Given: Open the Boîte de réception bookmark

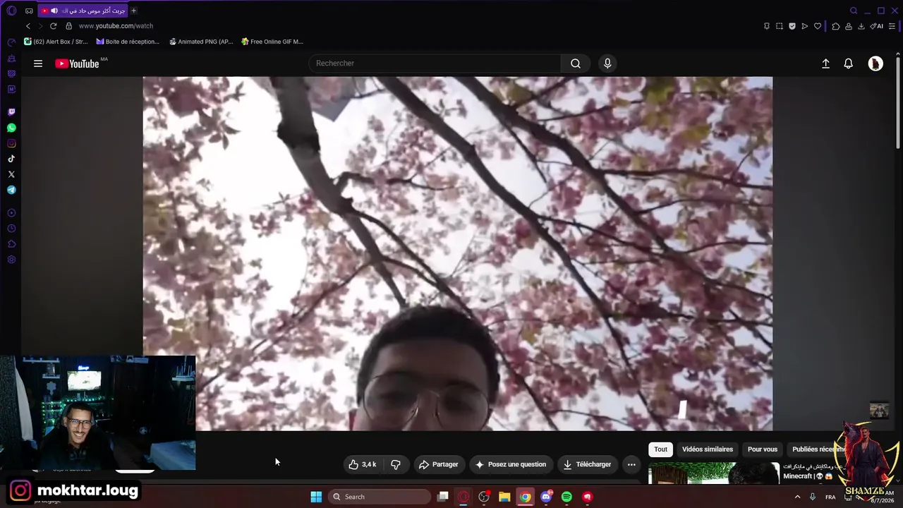Looking at the screenshot, I should (x=128, y=42).
